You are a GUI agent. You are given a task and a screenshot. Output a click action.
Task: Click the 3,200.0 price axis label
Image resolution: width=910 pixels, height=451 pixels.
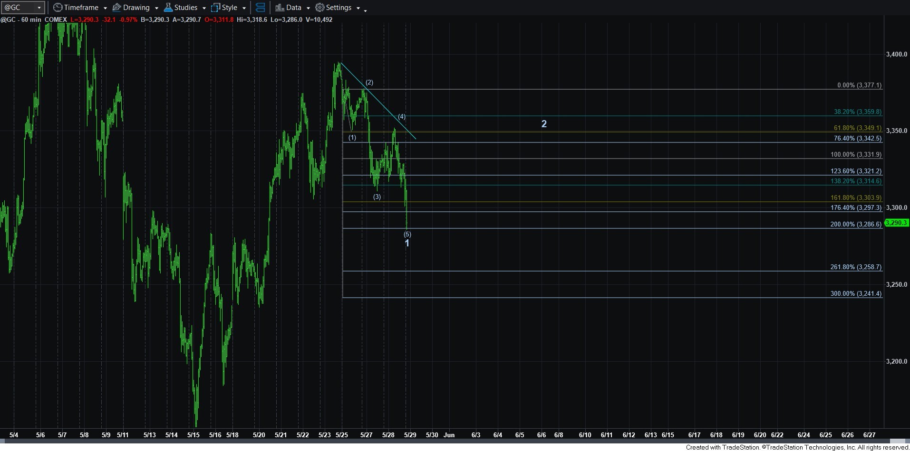pos(897,361)
